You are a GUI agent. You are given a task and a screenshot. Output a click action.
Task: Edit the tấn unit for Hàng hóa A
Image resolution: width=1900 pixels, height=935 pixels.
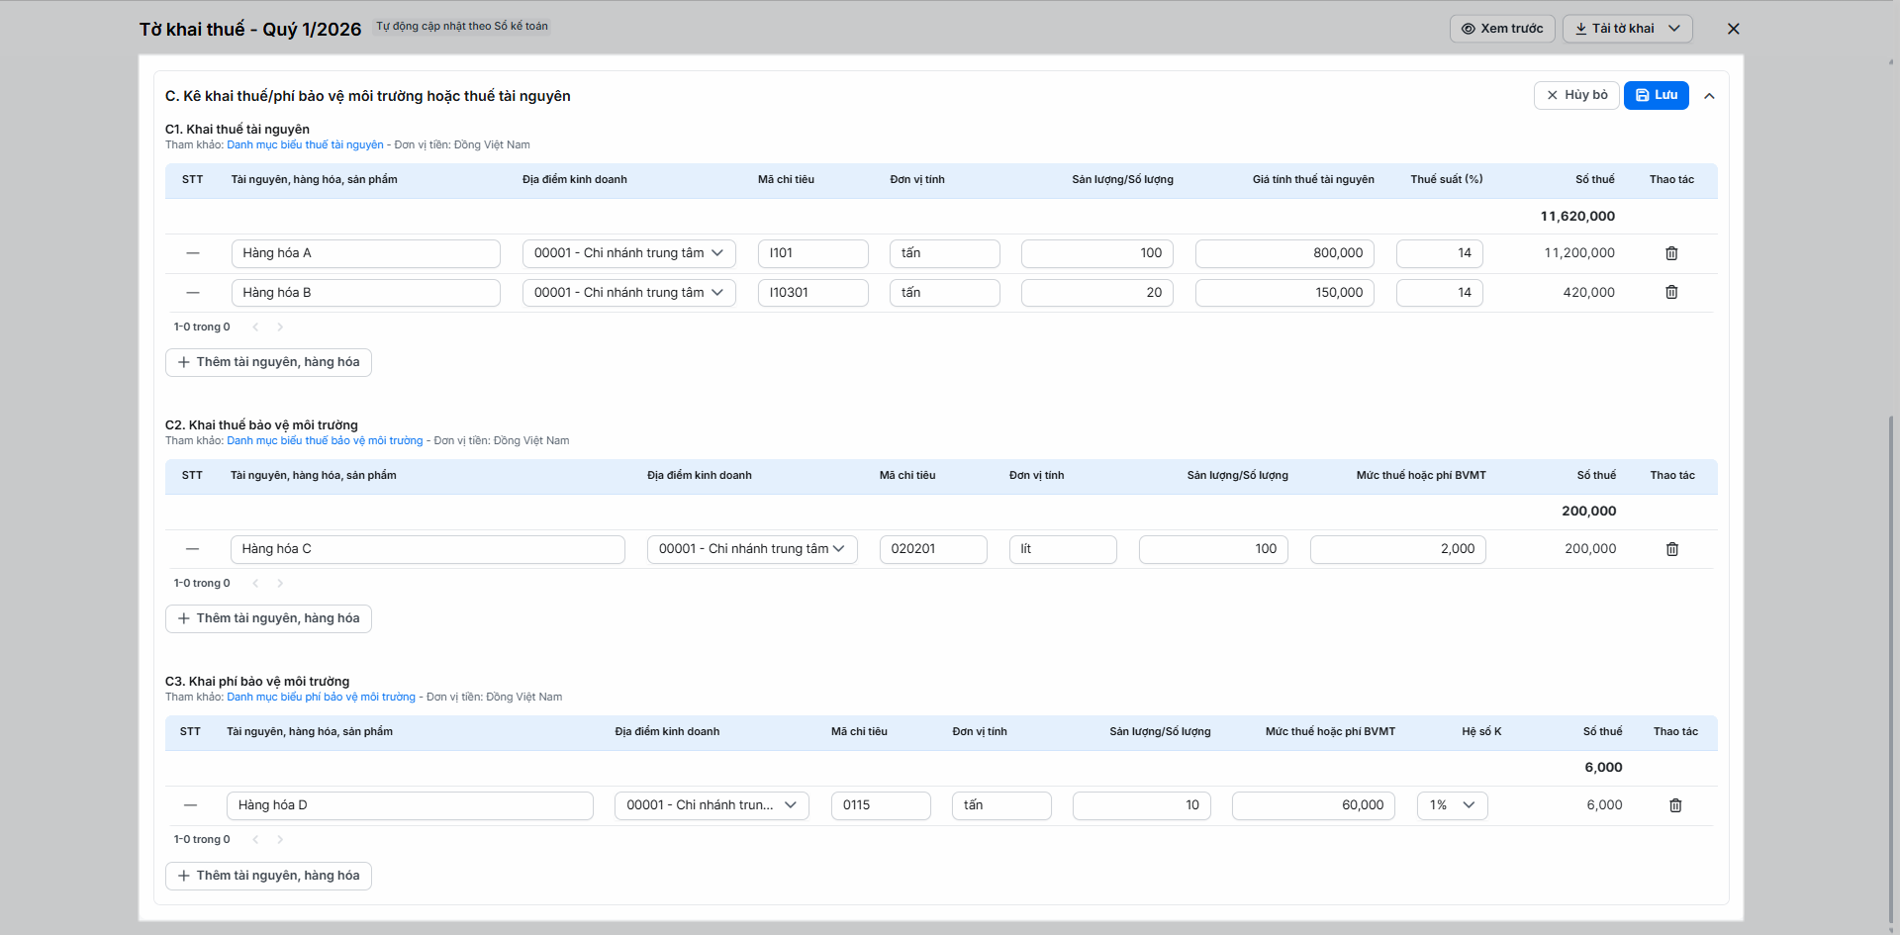tap(944, 253)
